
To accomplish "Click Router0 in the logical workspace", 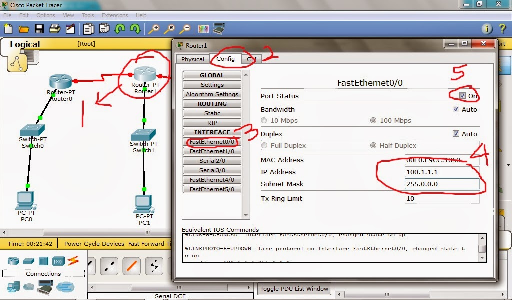I will tap(60, 81).
